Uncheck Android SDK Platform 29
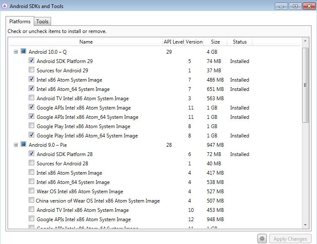Image resolution: width=317 pixels, height=244 pixels. [31, 60]
